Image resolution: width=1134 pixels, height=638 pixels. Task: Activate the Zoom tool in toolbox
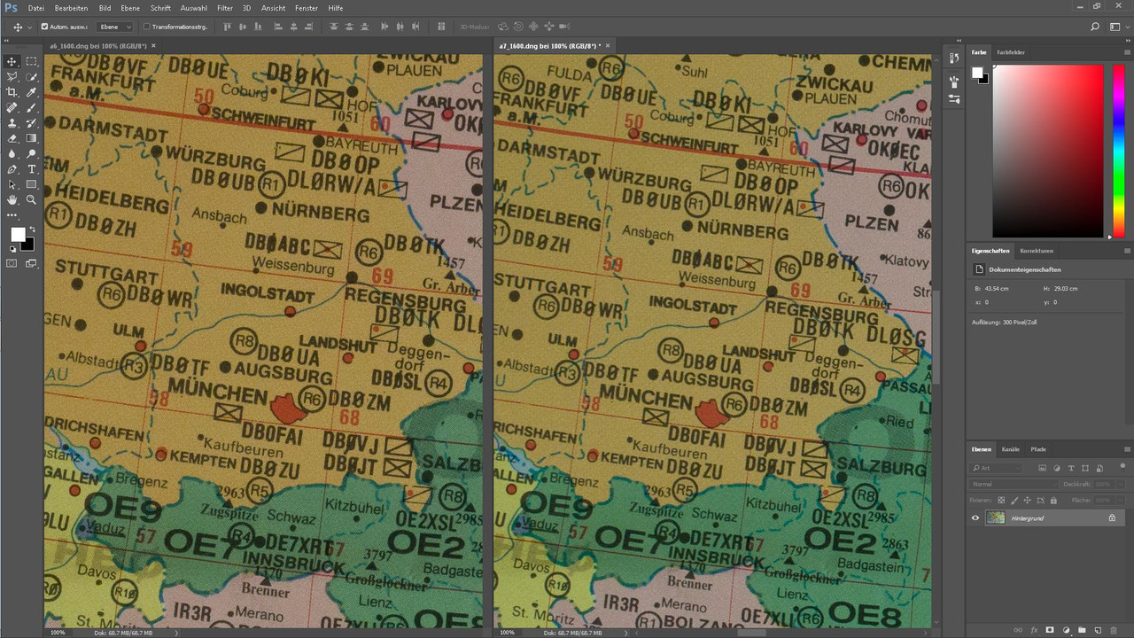32,199
